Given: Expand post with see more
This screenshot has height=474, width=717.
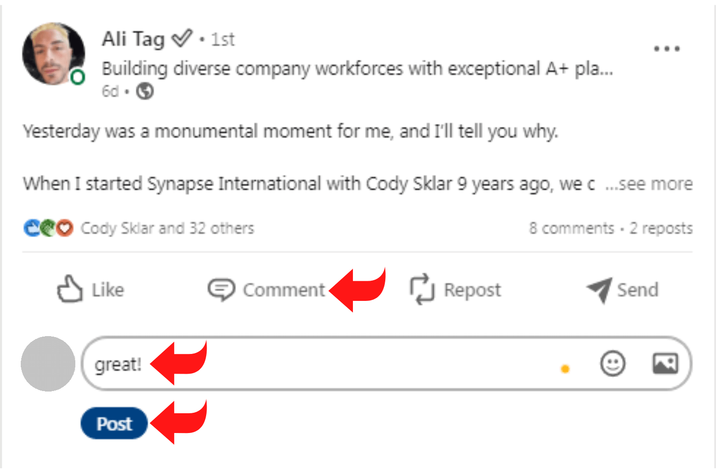Looking at the screenshot, I should tap(649, 184).
